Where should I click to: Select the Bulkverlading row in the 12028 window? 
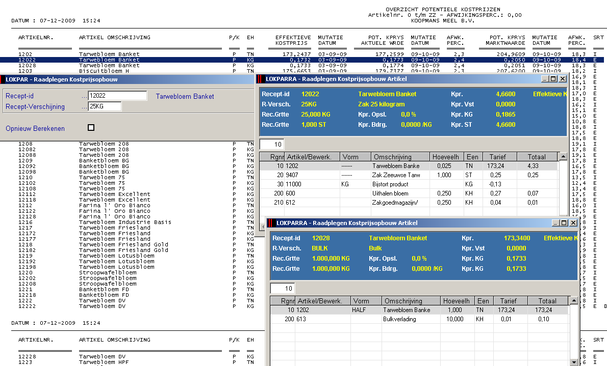click(x=419, y=319)
